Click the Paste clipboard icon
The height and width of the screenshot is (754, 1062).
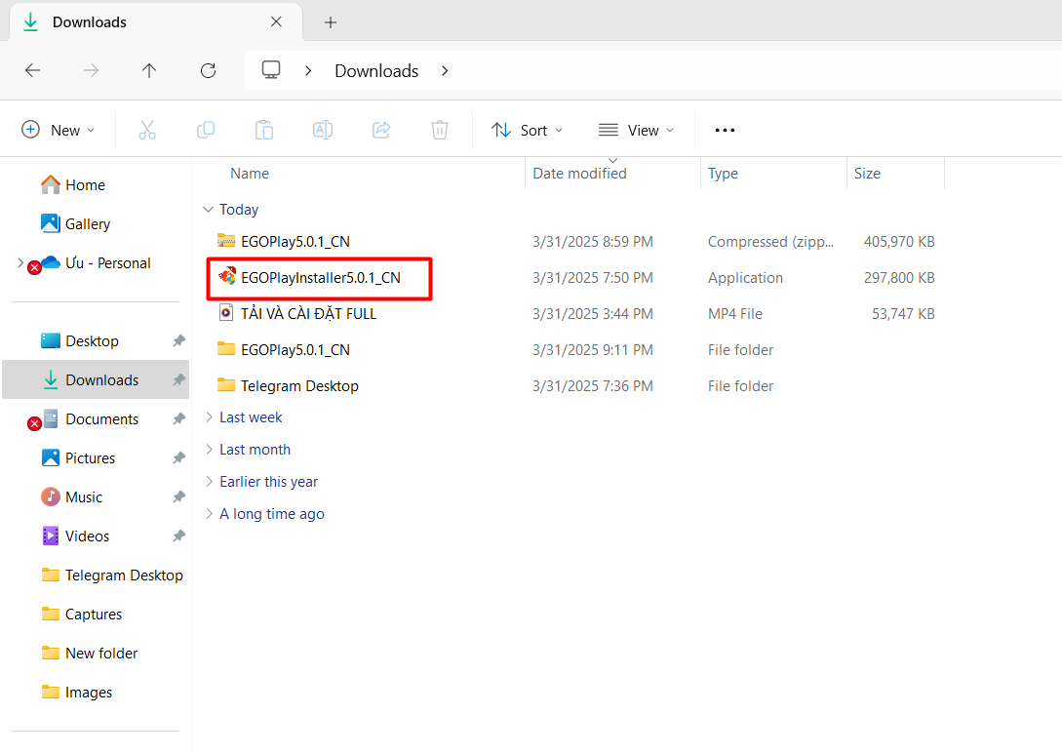pyautogui.click(x=264, y=130)
